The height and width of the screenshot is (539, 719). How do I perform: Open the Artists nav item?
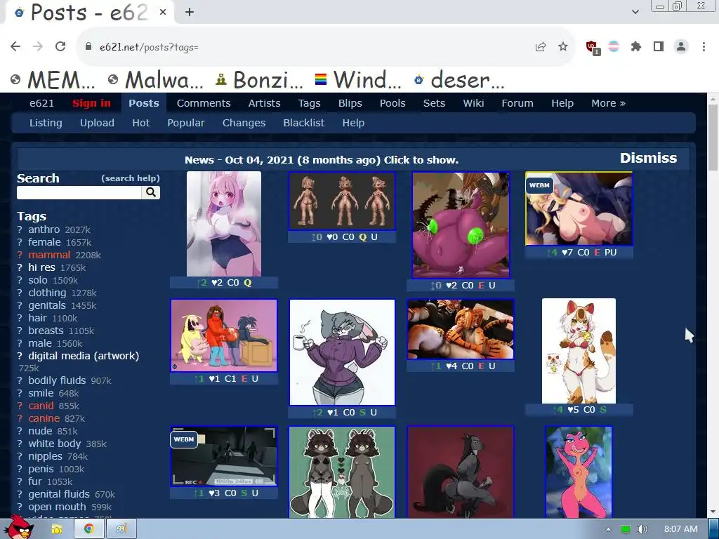[x=264, y=103]
